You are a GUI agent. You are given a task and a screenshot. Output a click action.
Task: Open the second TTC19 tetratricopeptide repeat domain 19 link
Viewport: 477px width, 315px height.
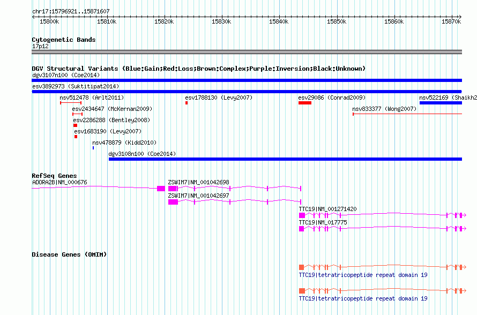363,298
